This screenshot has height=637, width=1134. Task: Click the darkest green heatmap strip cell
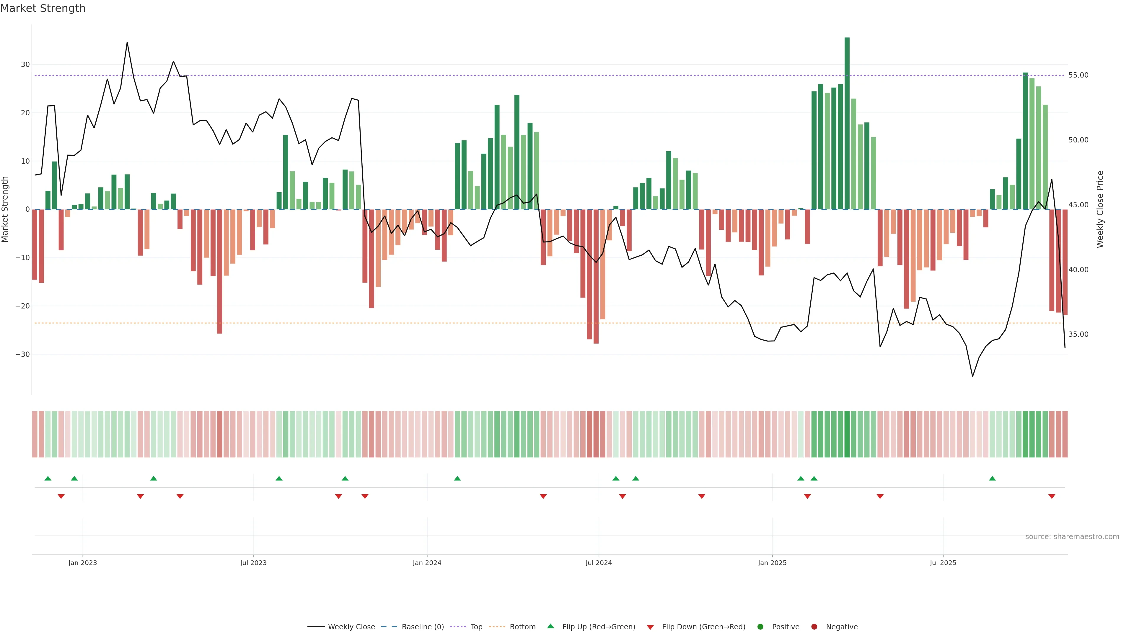[847, 434]
